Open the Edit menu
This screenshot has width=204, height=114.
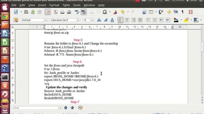(22, 5)
